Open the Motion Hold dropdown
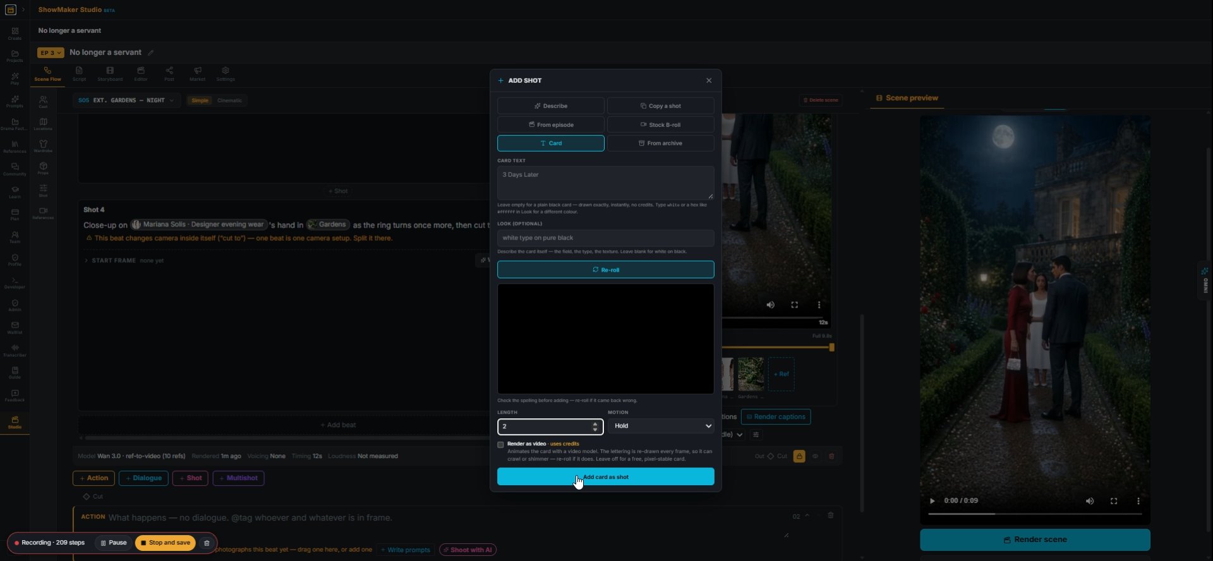The height and width of the screenshot is (561, 1213). [661, 426]
